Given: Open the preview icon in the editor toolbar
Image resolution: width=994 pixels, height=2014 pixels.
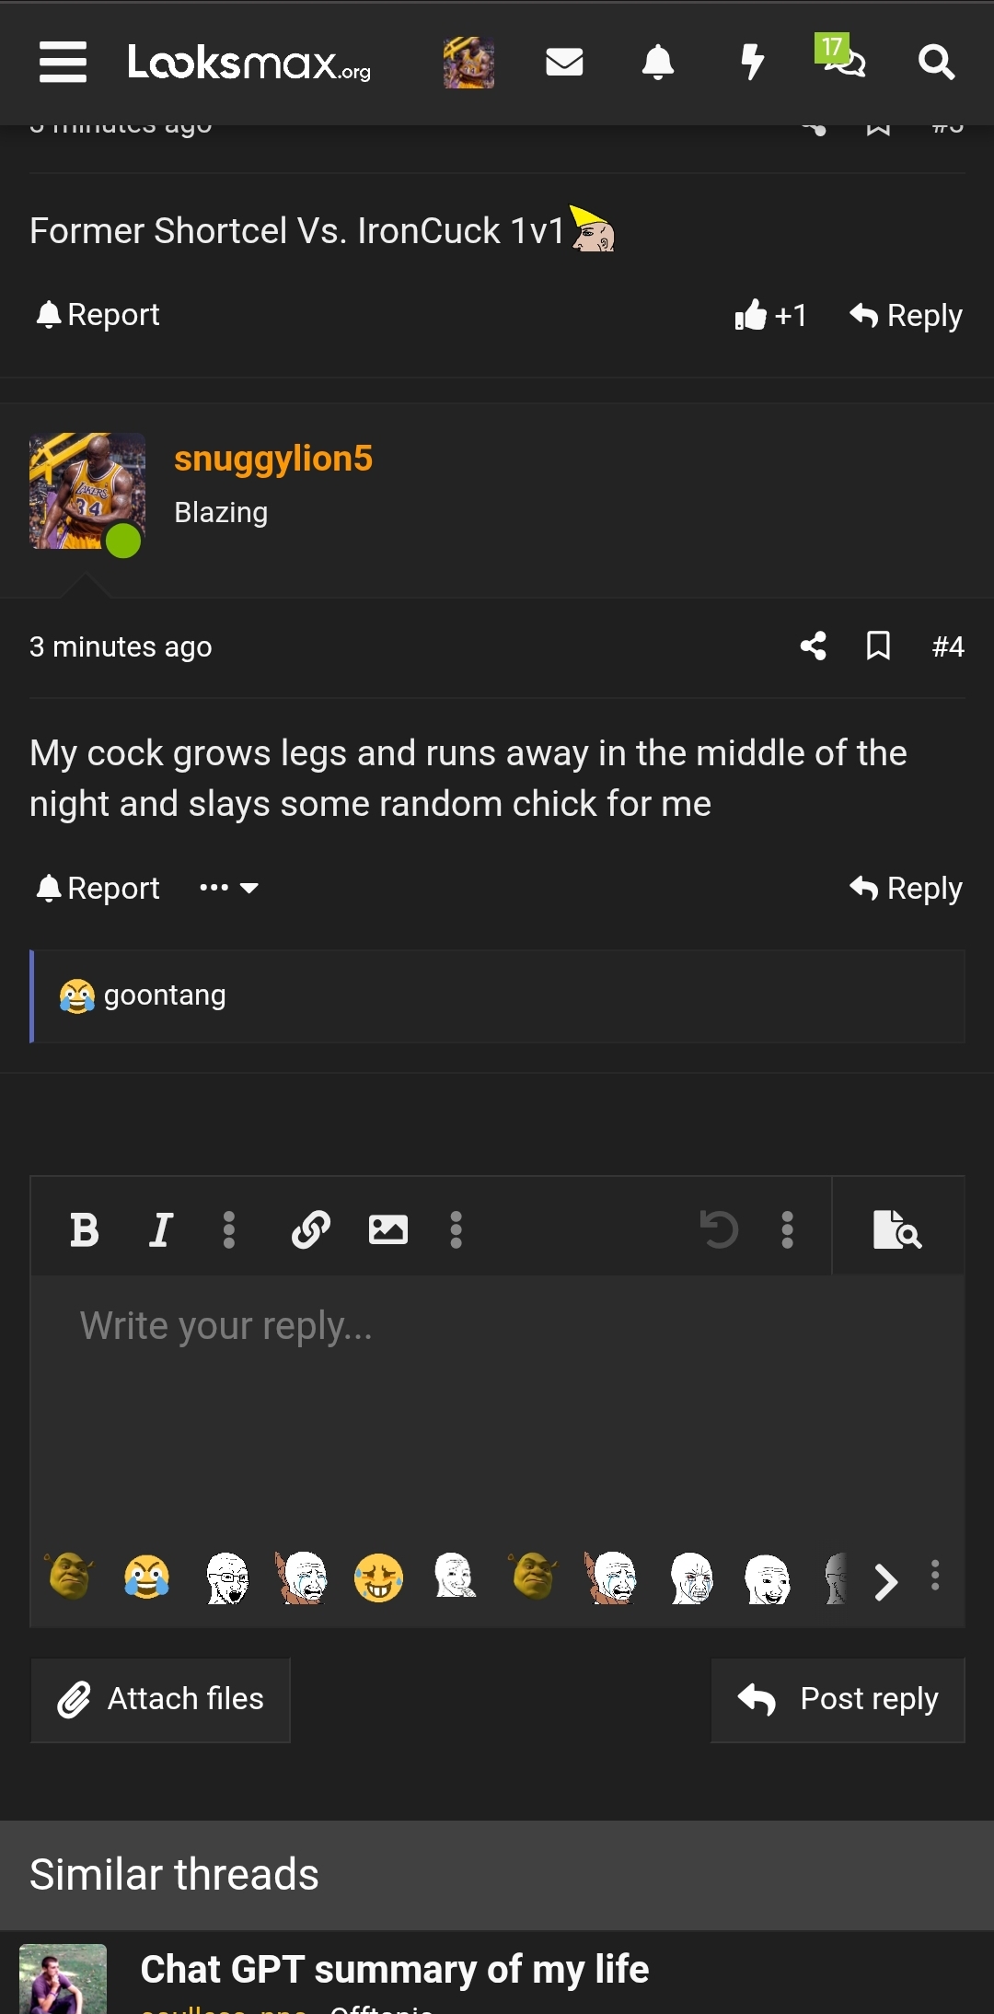Looking at the screenshot, I should tap(899, 1228).
